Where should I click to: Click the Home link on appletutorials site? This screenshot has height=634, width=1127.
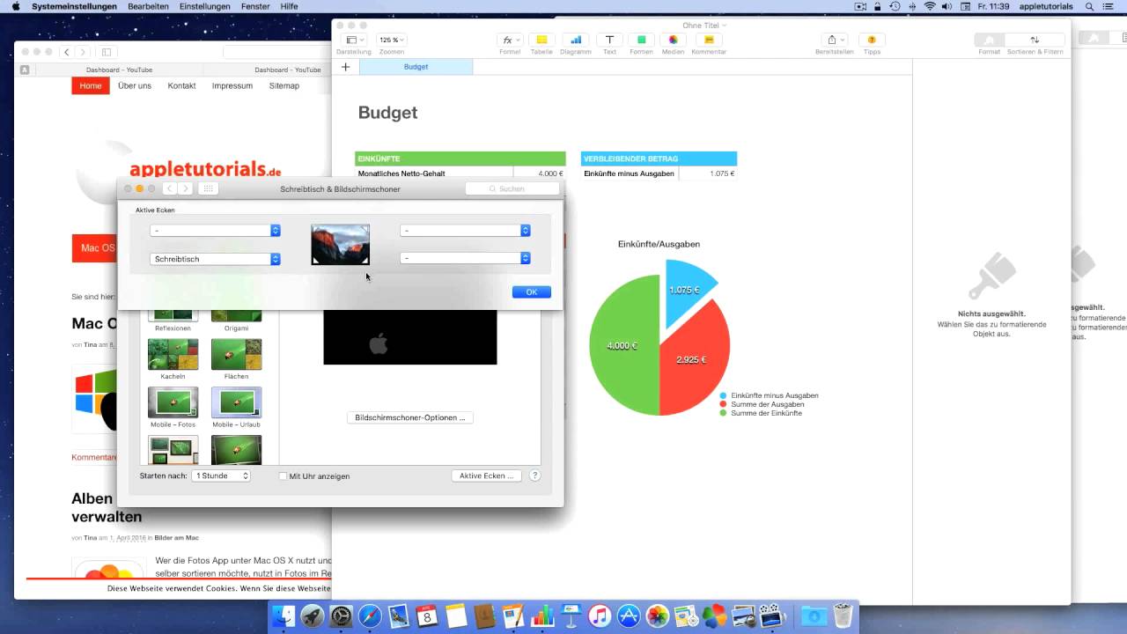(x=91, y=85)
